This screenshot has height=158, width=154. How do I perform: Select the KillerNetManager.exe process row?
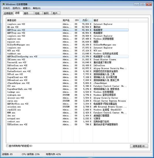click(x=67, y=45)
